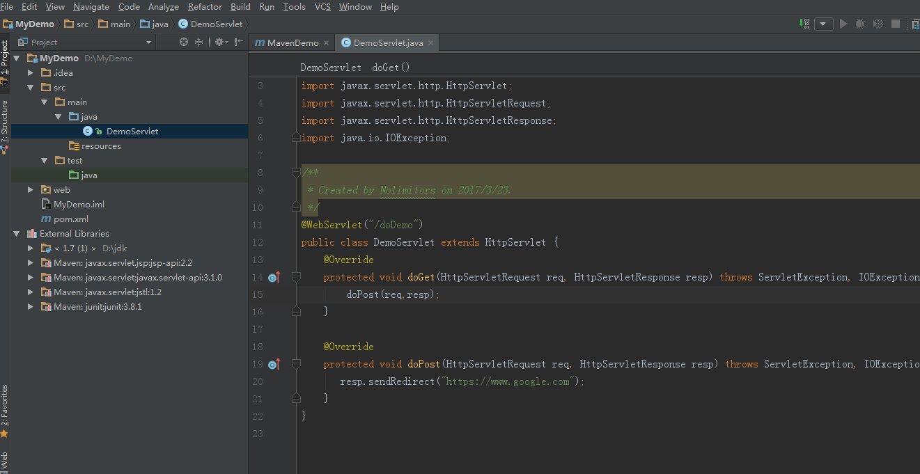Image resolution: width=920 pixels, height=474 pixels.
Task: Hide the Project tool window via hide icon
Action: point(239,42)
